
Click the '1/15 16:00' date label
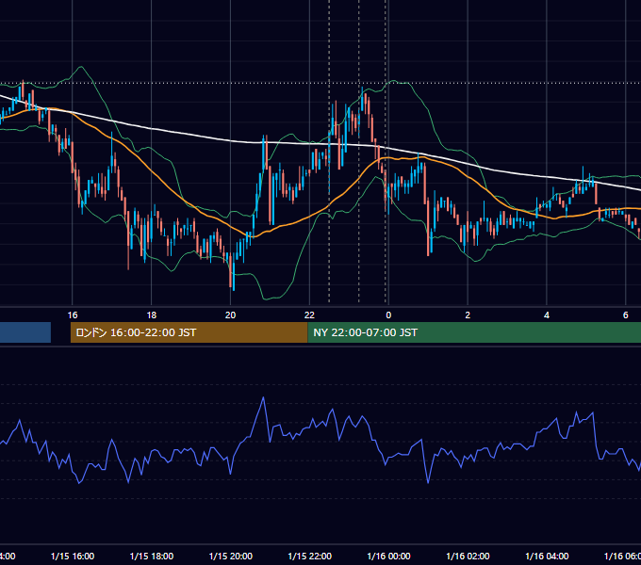coord(73,556)
